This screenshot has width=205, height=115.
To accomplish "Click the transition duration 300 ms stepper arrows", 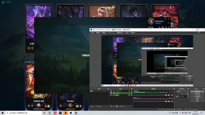I will [188, 97].
